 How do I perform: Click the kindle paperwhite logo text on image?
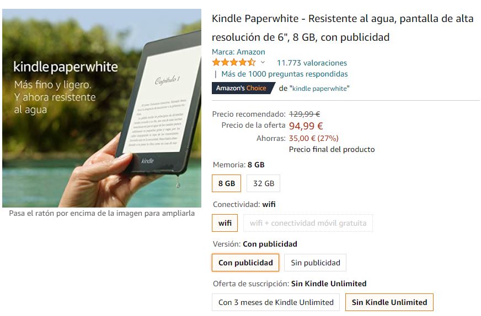[66, 67]
